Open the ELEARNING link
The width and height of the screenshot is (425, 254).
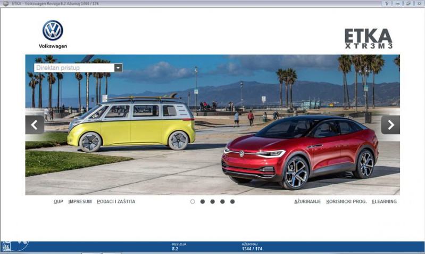point(385,202)
